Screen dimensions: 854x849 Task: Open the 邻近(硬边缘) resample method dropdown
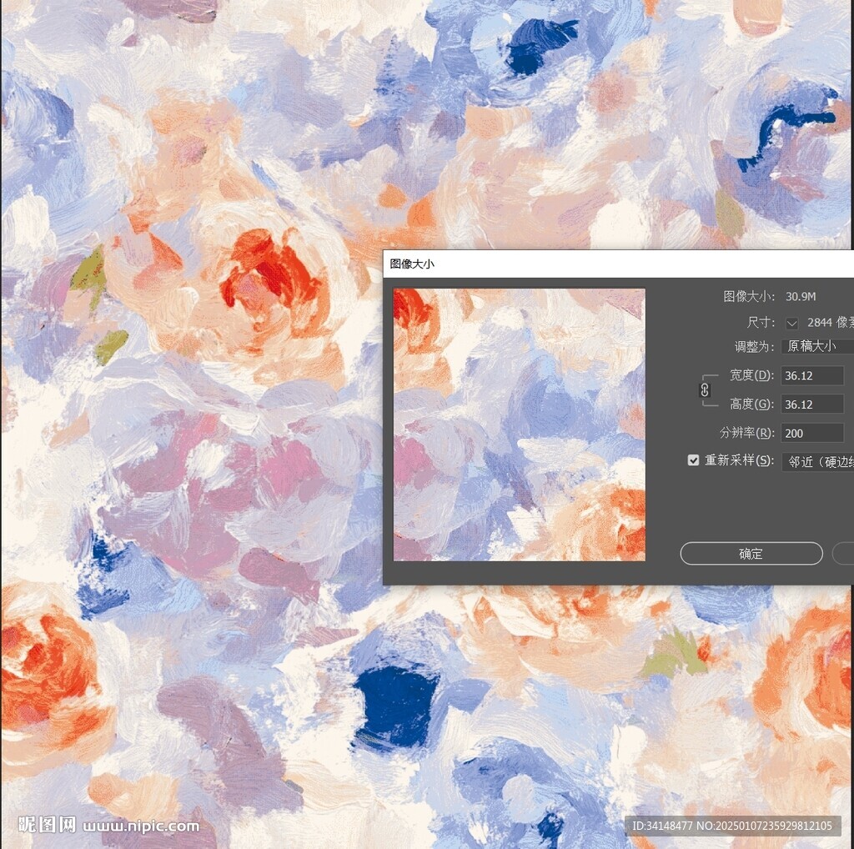click(817, 462)
